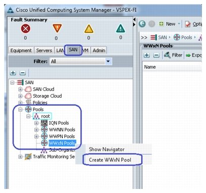Click the Export button

(x=193, y=55)
